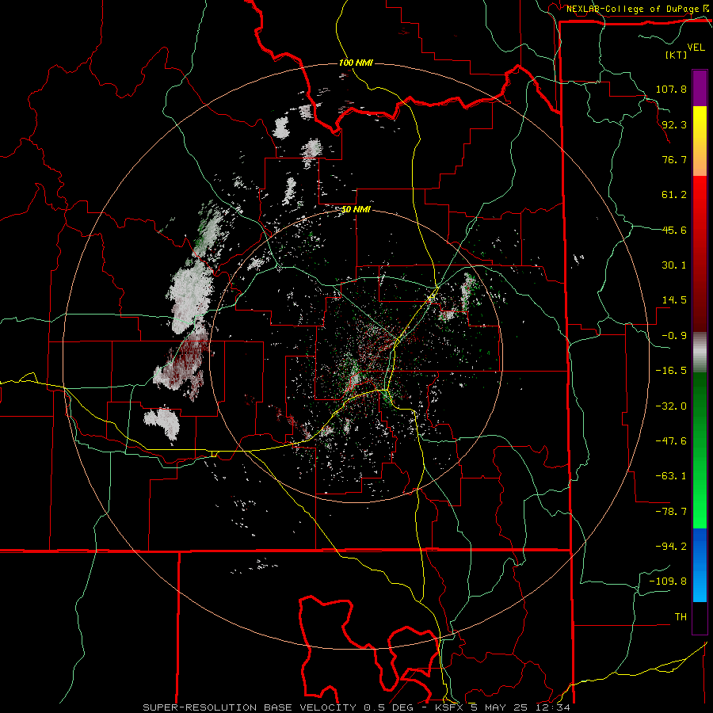Click the -109.8 velocity scale value
Screen dimensions: 713x713
tap(668, 581)
